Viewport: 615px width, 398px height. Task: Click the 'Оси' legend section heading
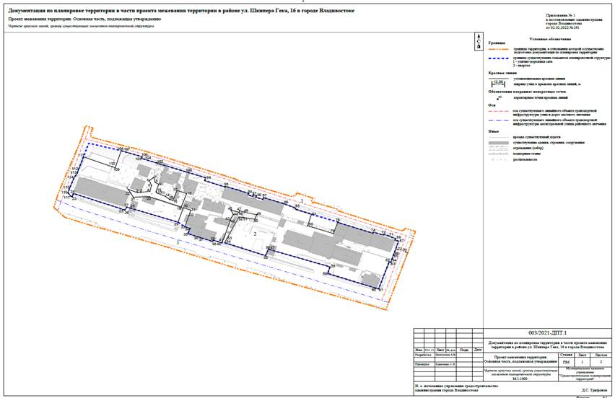click(x=492, y=105)
